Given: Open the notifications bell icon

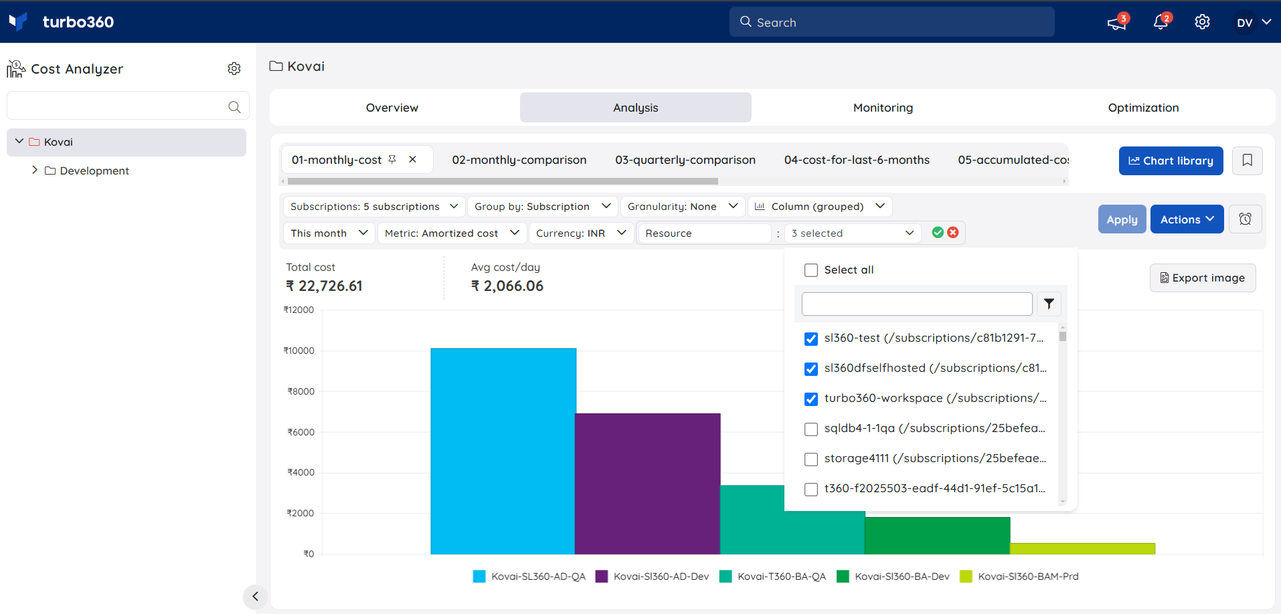Looking at the screenshot, I should pyautogui.click(x=1161, y=23).
